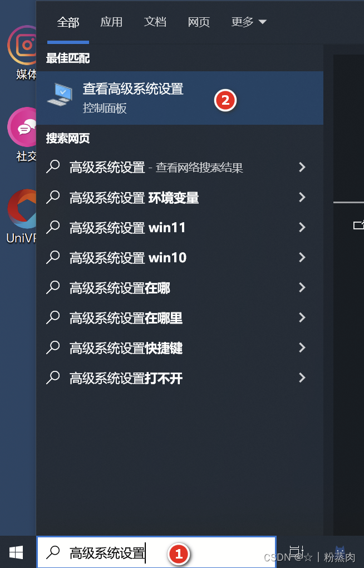
Task: Open the pink social chat desktop icon
Action: (x=22, y=127)
